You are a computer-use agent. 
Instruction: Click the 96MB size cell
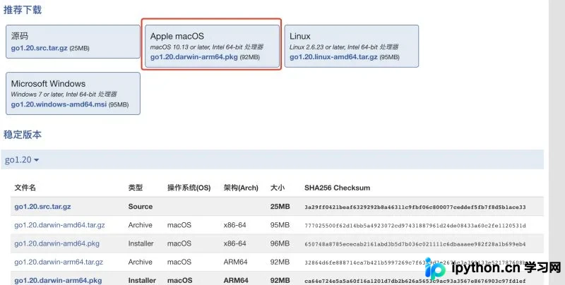pos(280,243)
